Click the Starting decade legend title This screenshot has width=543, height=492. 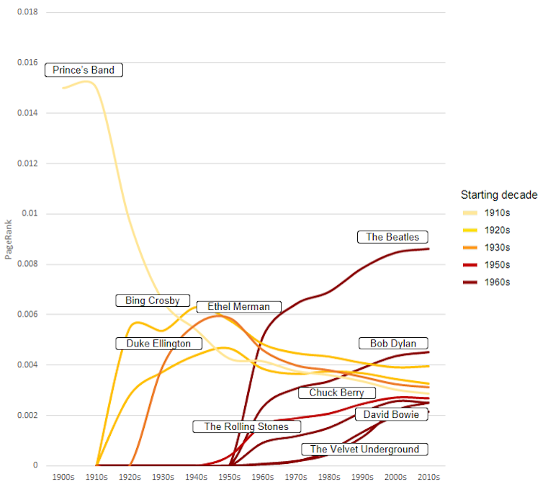[499, 194]
